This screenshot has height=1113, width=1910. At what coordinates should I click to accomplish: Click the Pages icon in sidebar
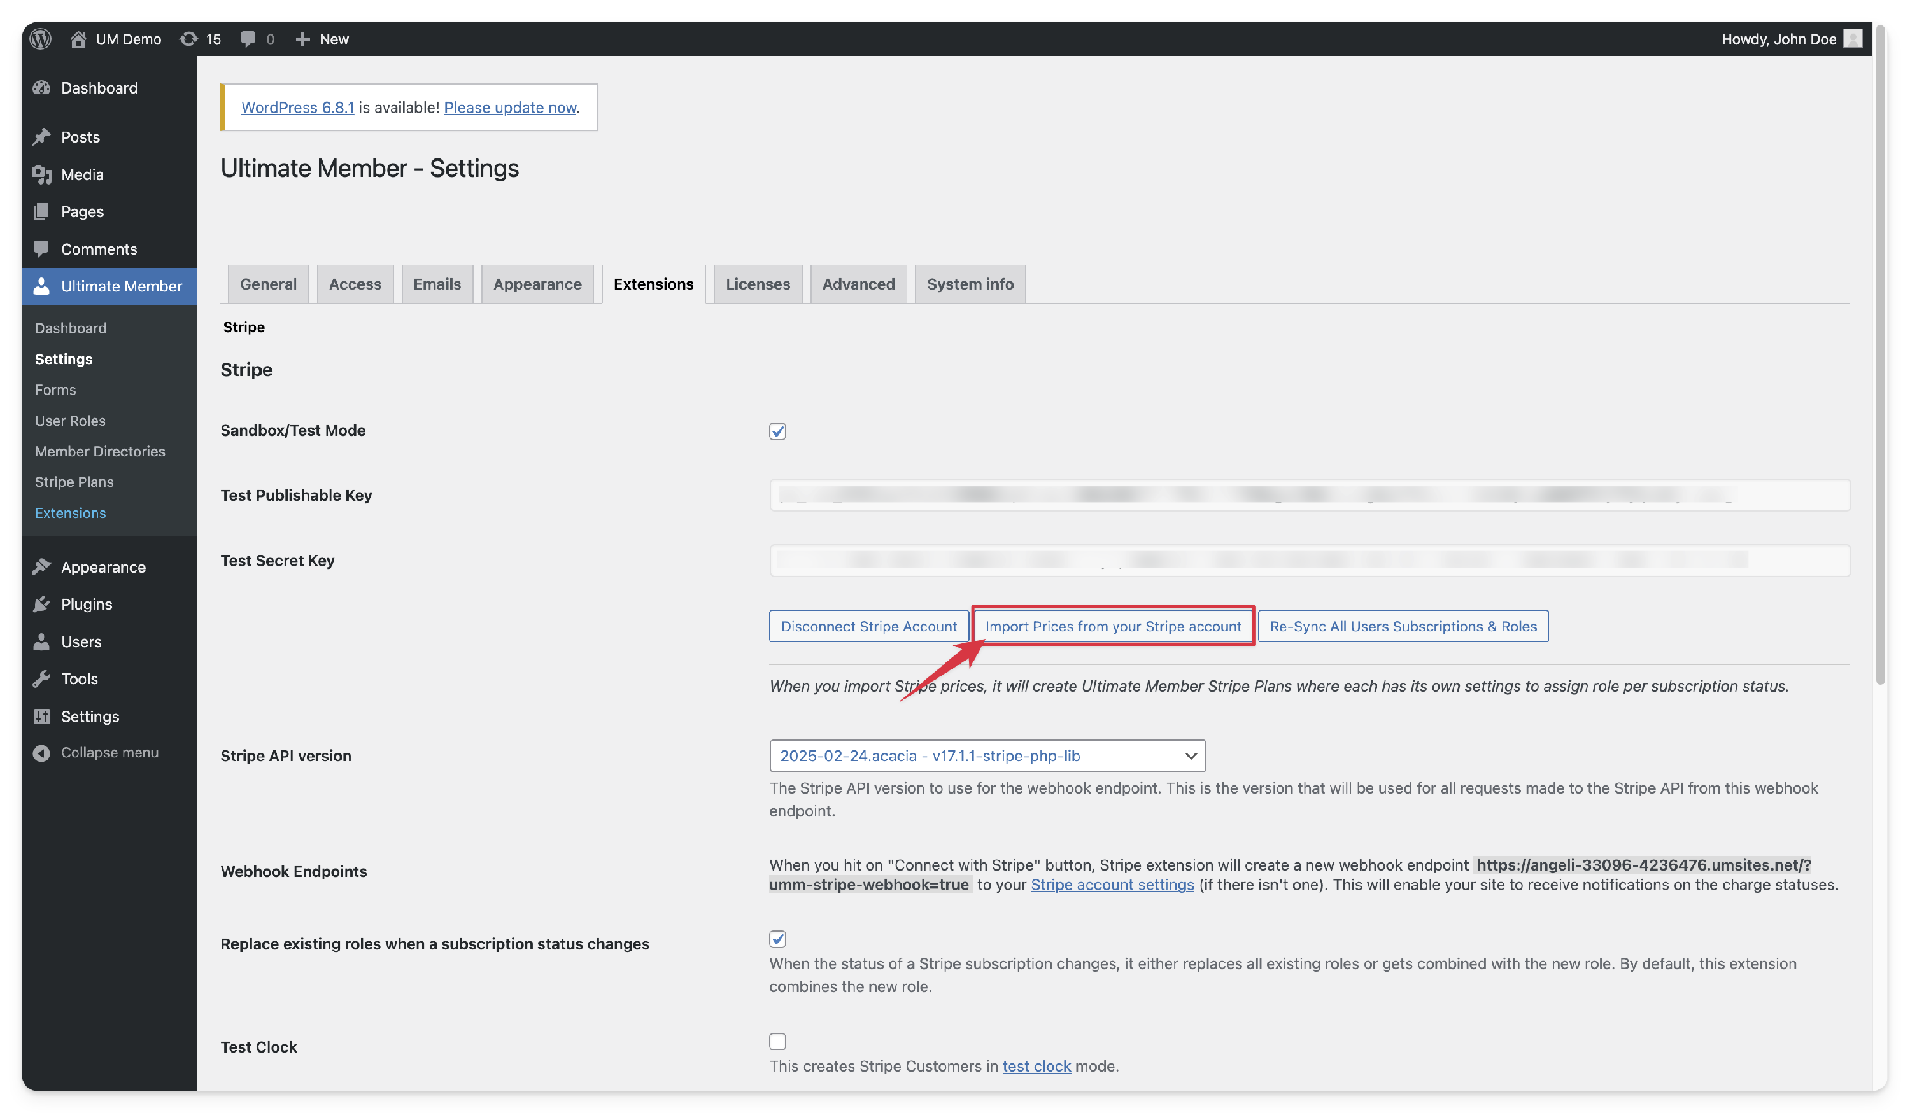(41, 211)
